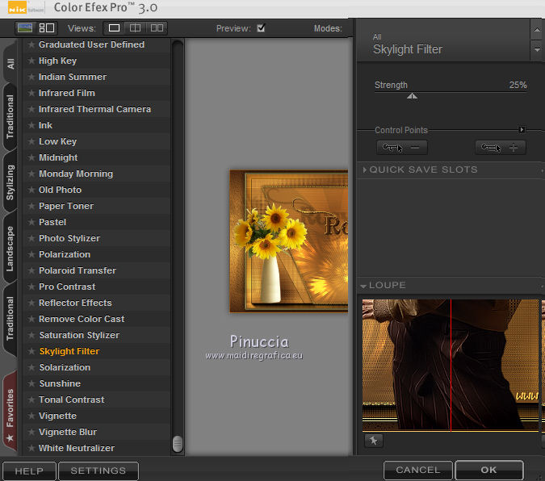Favorite star for Skylight Filter
This screenshot has height=481, width=545.
[x=31, y=351]
